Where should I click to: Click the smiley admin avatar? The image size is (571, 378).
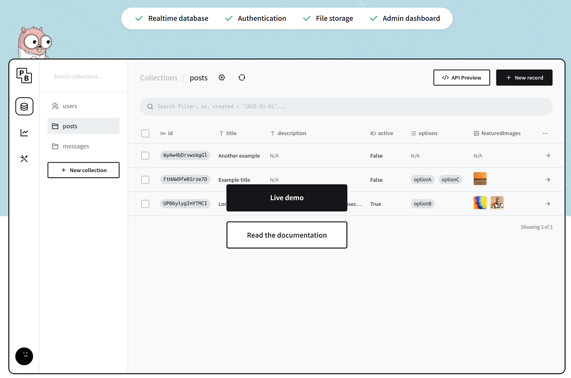tap(24, 356)
